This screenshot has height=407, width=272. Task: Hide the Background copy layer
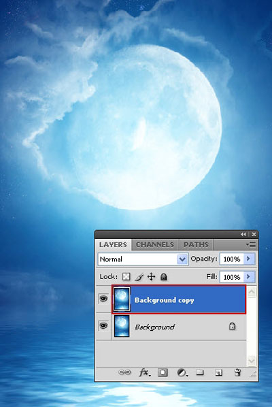point(103,299)
